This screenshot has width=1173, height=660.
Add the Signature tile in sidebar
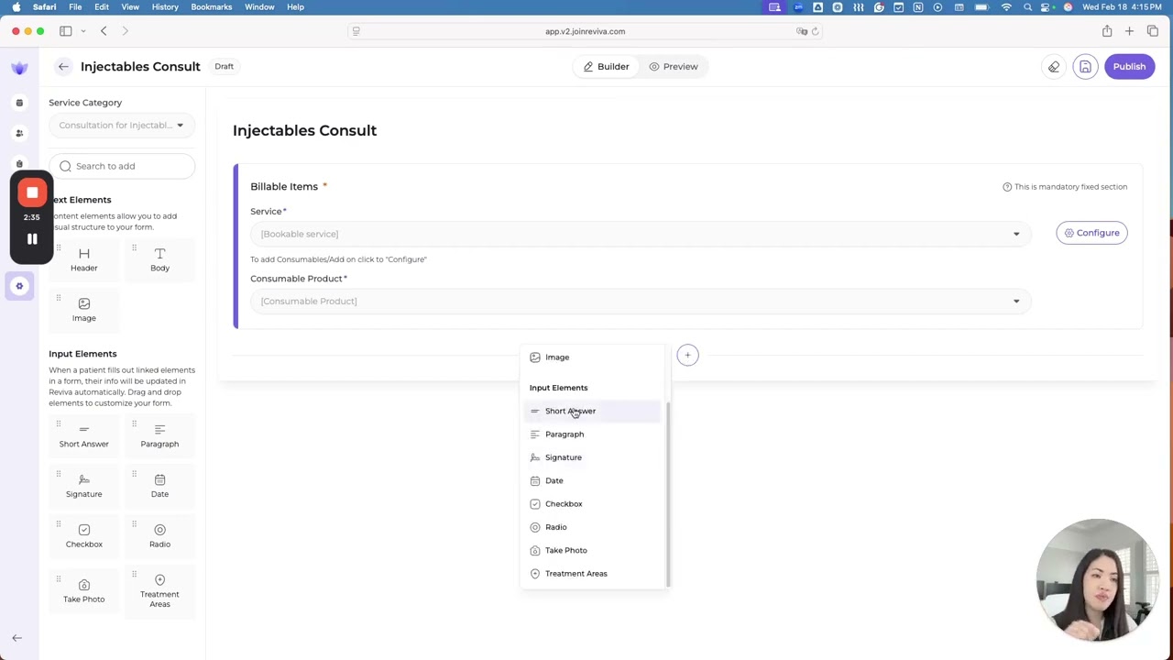click(x=83, y=486)
